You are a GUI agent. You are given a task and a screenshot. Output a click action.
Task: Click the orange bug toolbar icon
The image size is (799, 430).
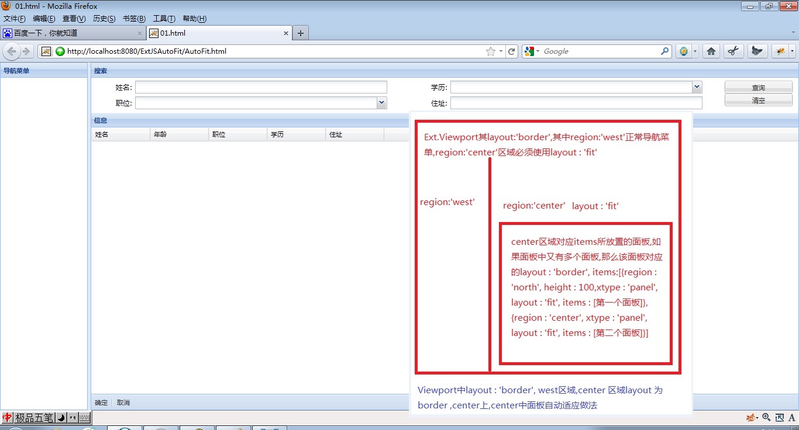click(x=780, y=51)
